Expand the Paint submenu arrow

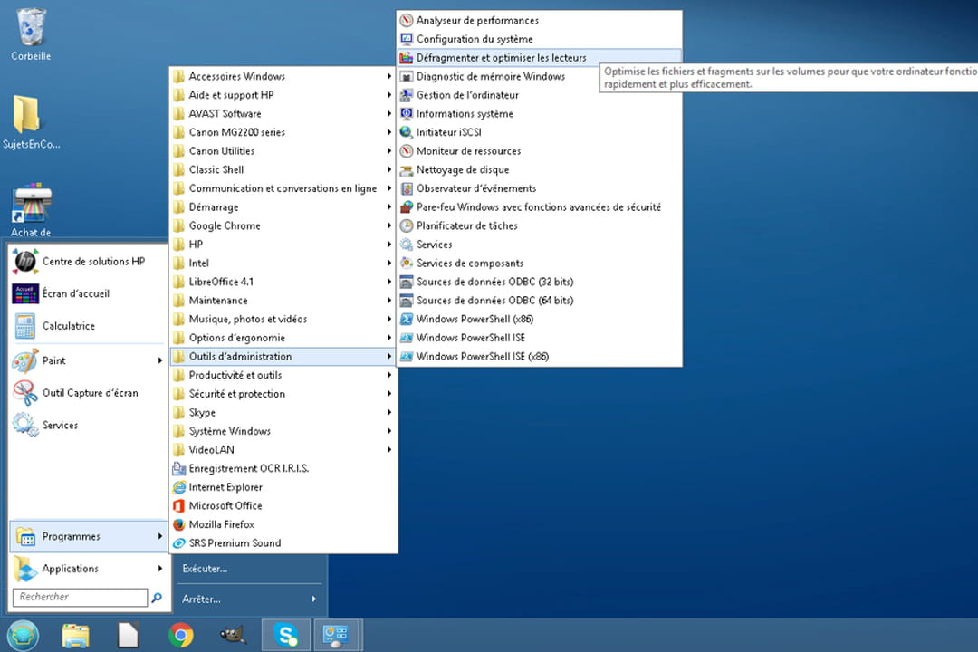tap(160, 360)
